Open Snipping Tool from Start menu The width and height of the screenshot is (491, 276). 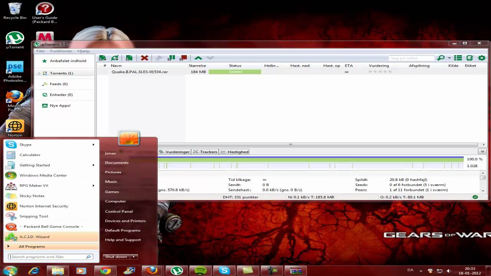[x=51, y=216]
